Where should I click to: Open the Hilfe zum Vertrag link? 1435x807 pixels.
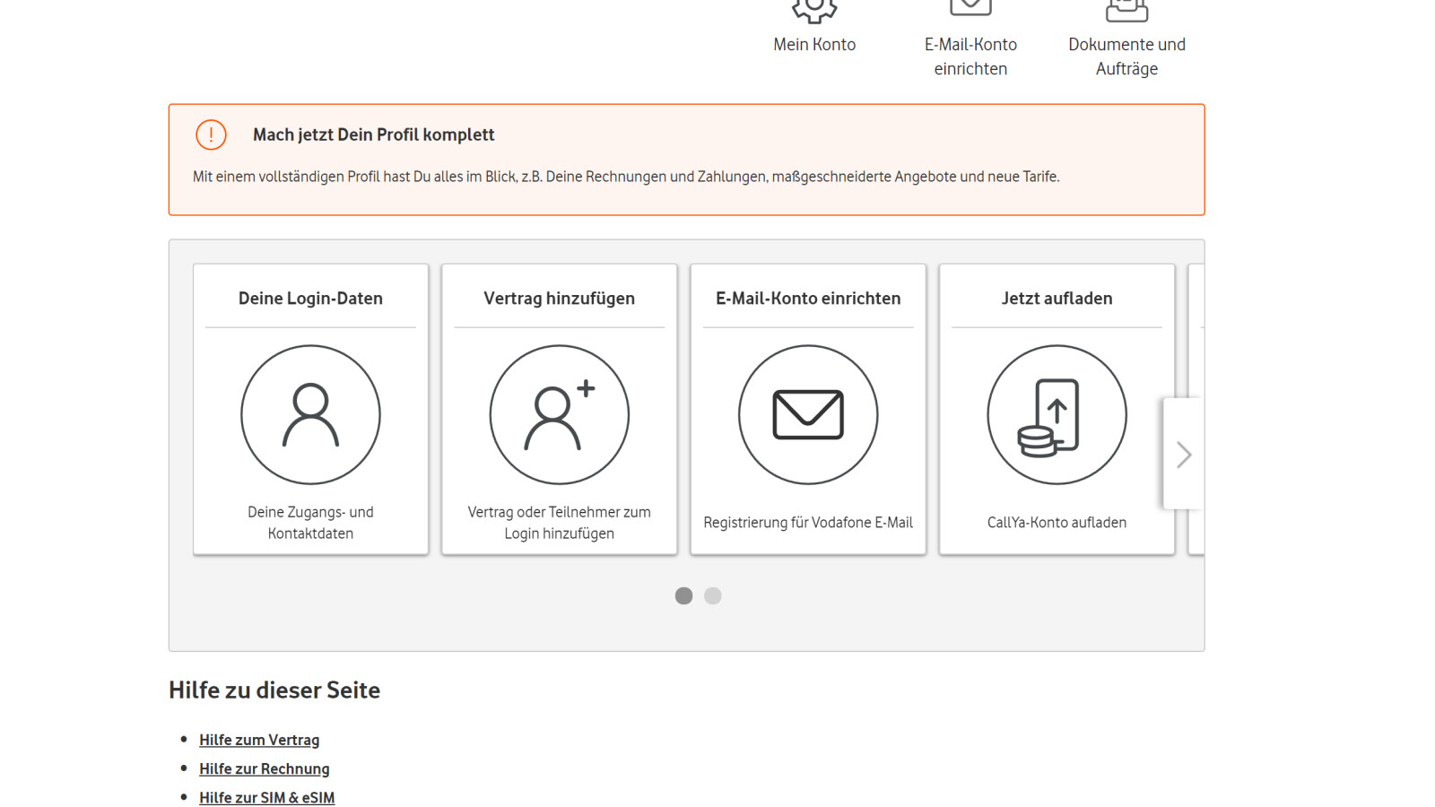(x=259, y=739)
